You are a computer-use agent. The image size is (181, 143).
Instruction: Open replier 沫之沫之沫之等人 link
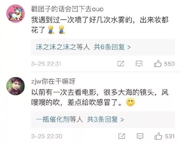(63, 47)
